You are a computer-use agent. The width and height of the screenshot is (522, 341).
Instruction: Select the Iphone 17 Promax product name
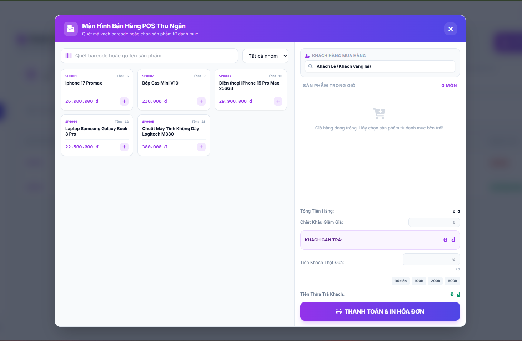point(84,83)
